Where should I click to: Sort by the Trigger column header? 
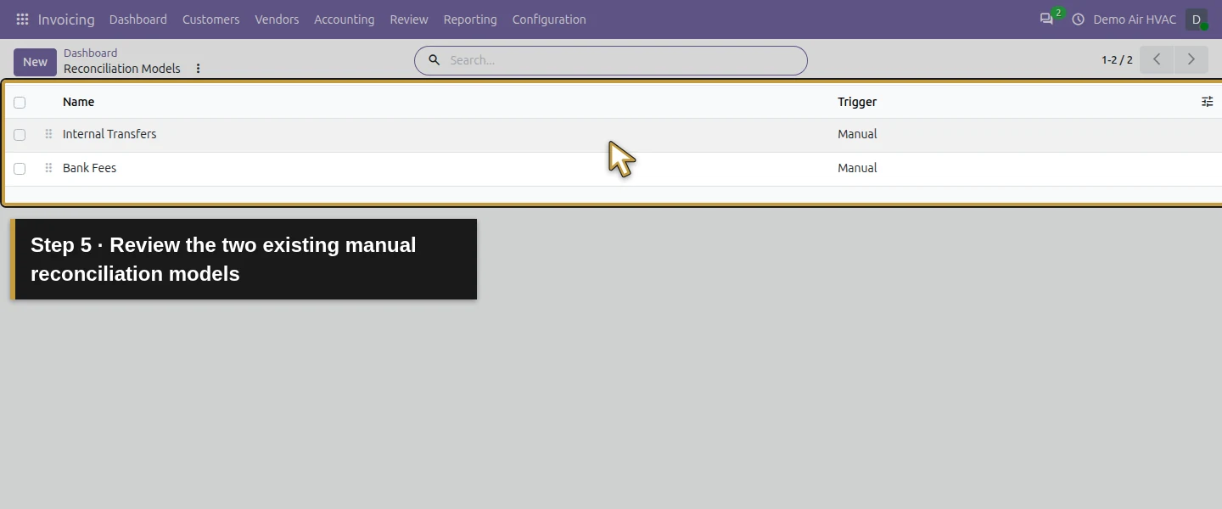click(x=857, y=102)
